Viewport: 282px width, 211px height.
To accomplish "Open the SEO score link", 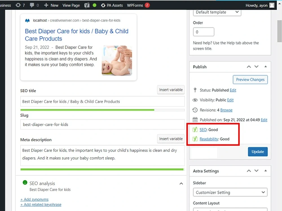I will click(203, 129).
